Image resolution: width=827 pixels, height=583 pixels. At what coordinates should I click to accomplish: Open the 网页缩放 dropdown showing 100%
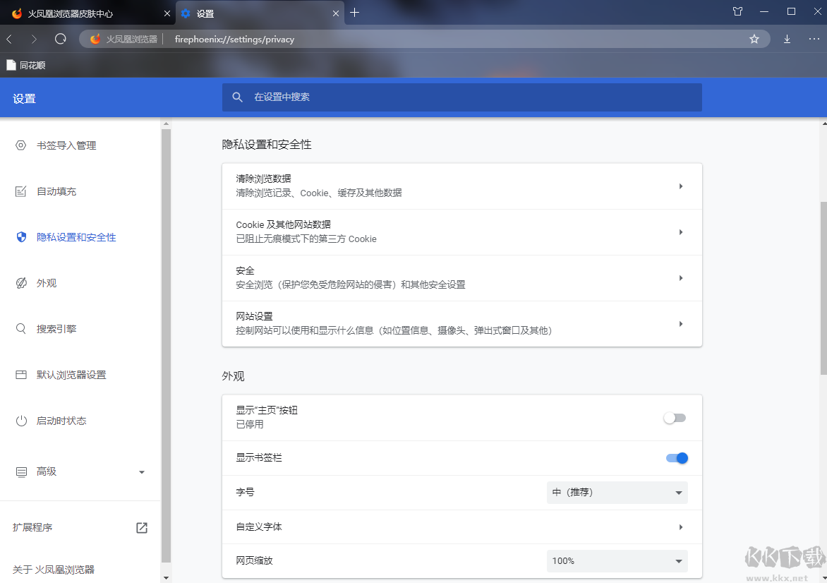(x=616, y=560)
